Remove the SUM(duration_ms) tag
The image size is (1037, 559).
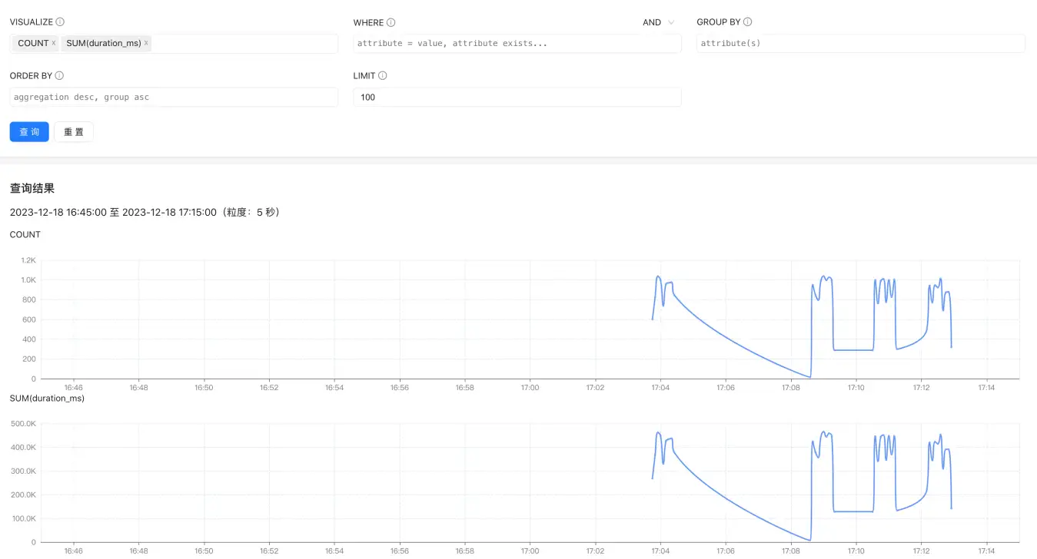point(146,44)
